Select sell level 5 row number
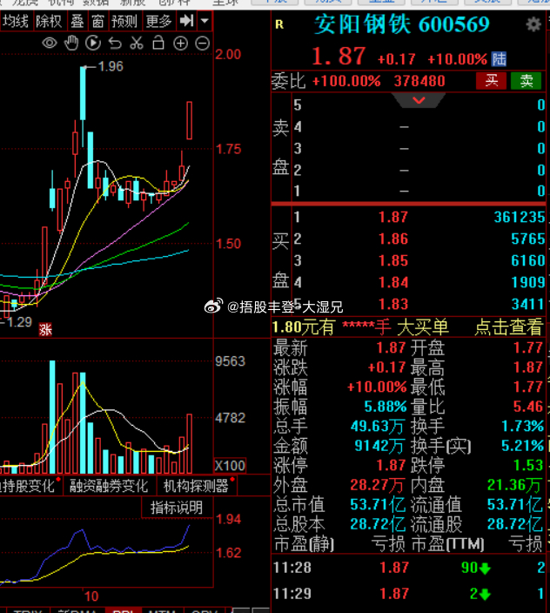Viewport: 550px width, 613px height. 298,105
